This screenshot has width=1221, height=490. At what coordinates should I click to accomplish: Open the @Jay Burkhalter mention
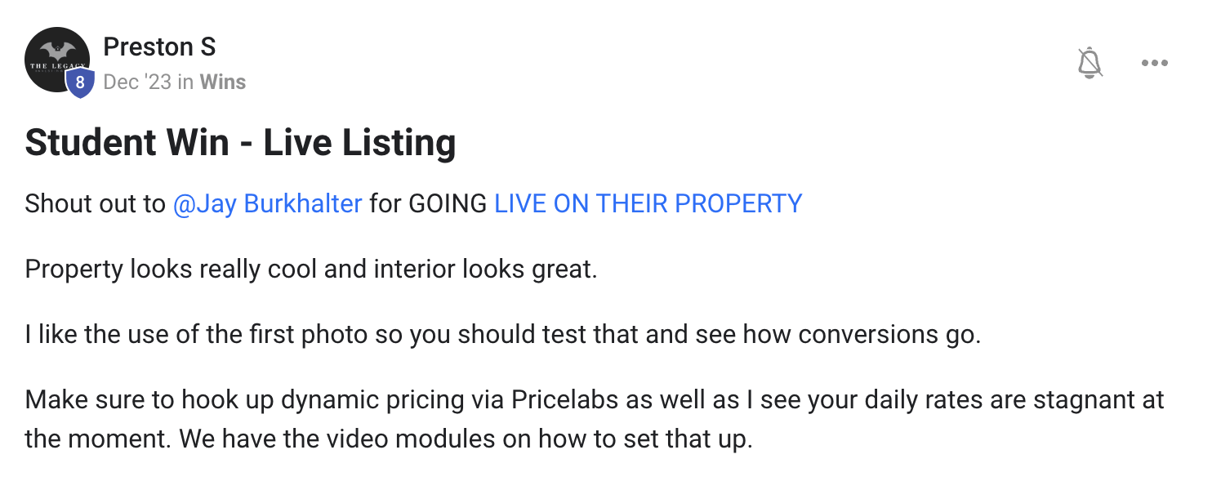click(x=267, y=203)
